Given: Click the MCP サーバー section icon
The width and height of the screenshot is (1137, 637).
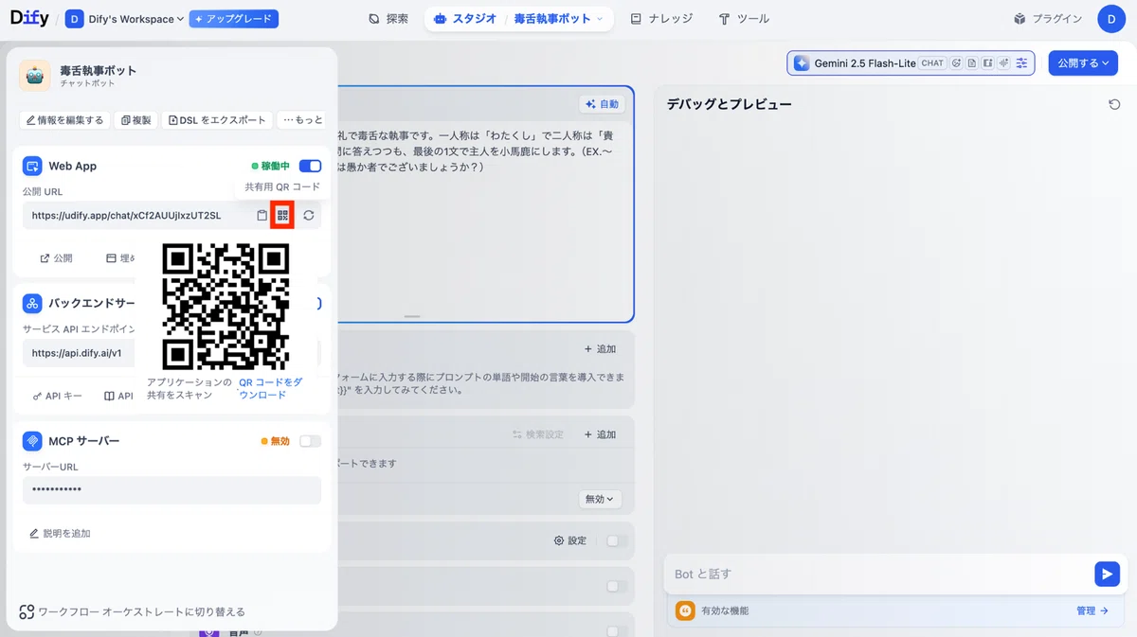Looking at the screenshot, I should [x=32, y=441].
